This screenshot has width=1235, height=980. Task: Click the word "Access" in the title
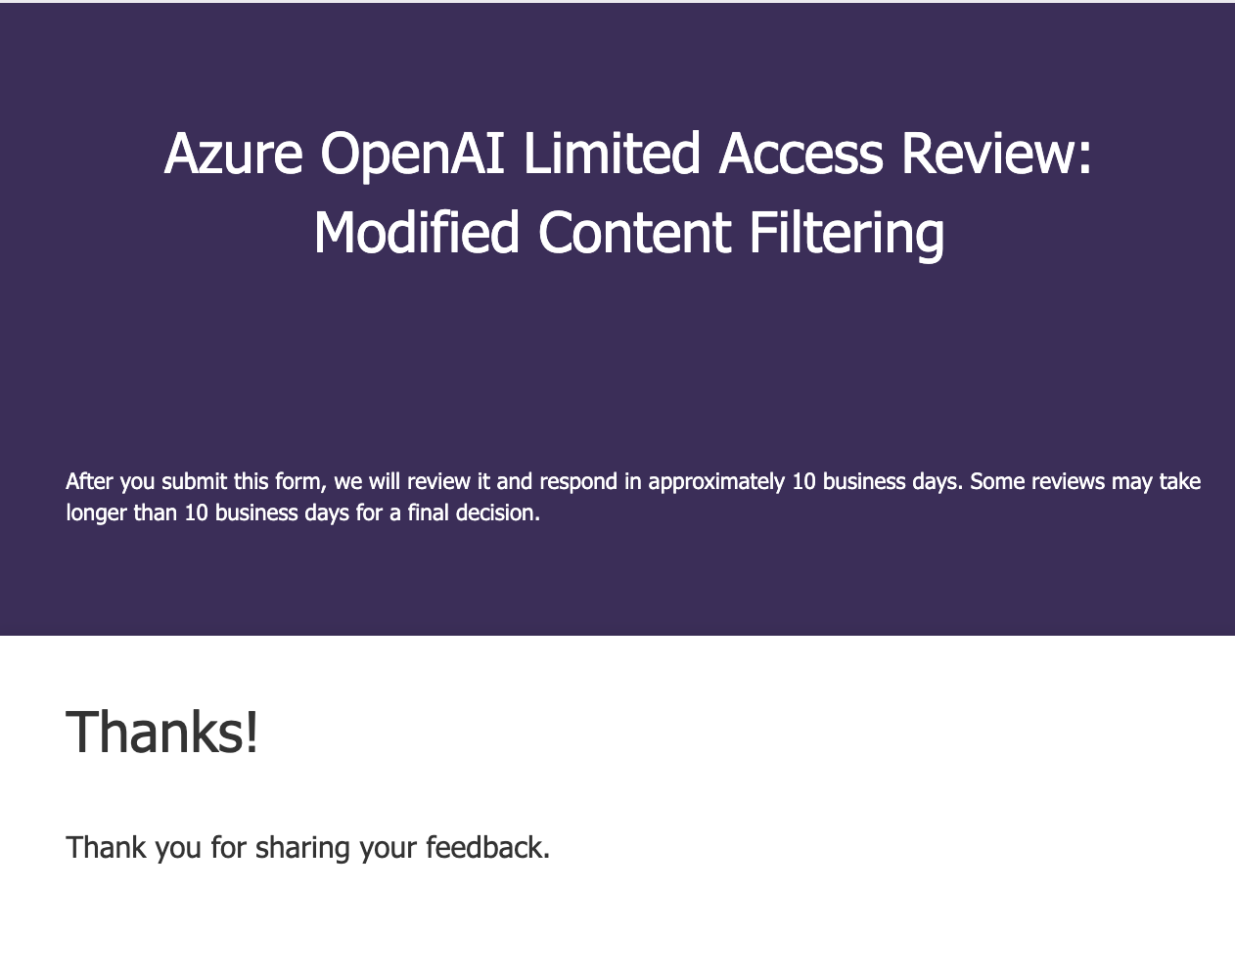pyautogui.click(x=800, y=154)
